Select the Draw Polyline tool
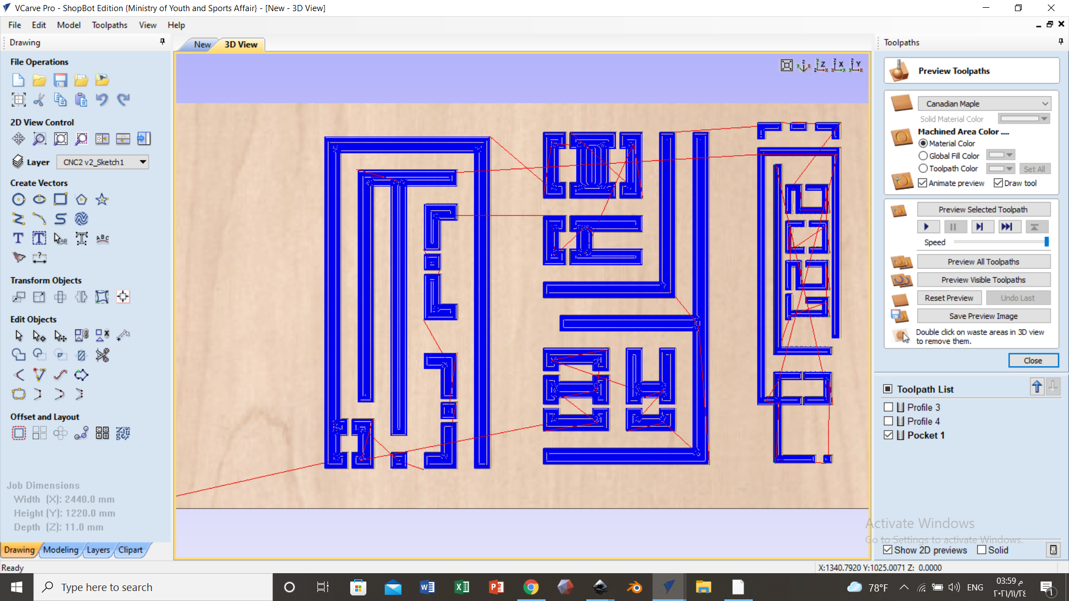 click(x=18, y=219)
